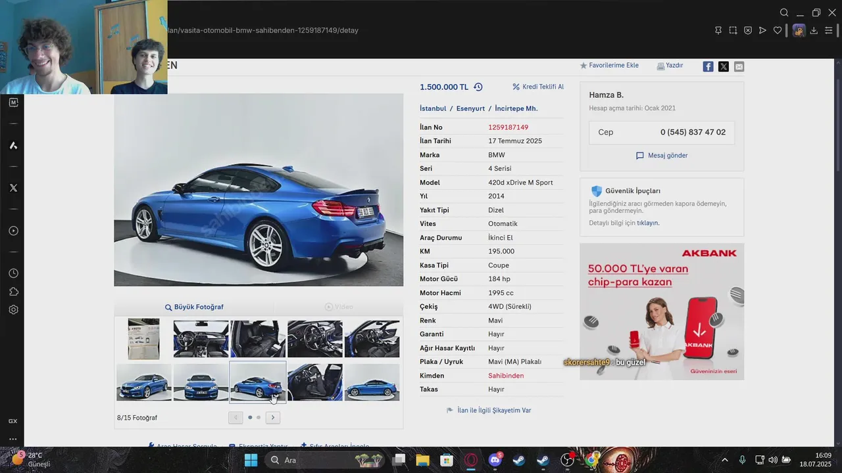This screenshot has width=842, height=473.
Task: Open the steering wheel dashboard thumbnail
Action: (201, 339)
